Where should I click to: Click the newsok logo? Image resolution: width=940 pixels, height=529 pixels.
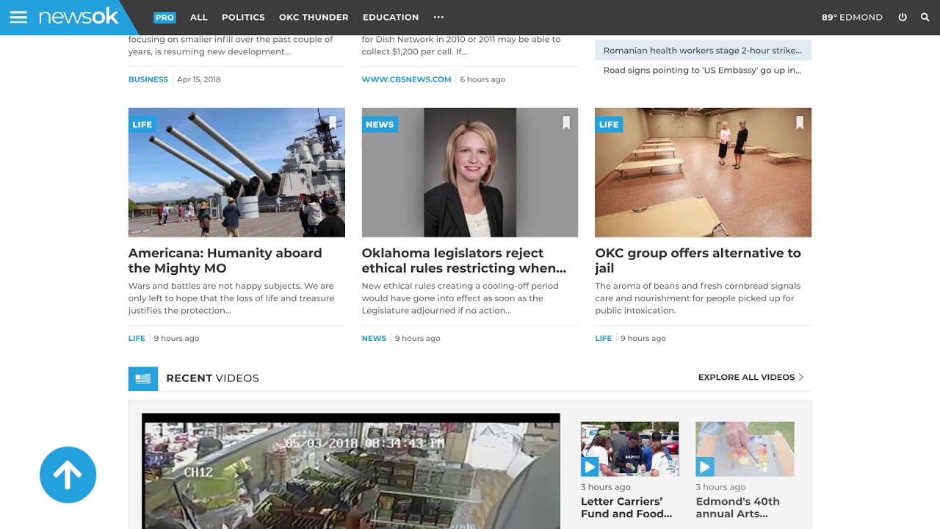[x=79, y=16]
